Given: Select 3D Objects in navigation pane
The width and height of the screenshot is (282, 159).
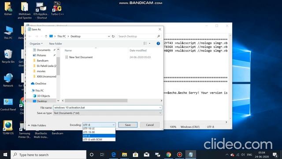Looking at the screenshot, I should (43, 96).
